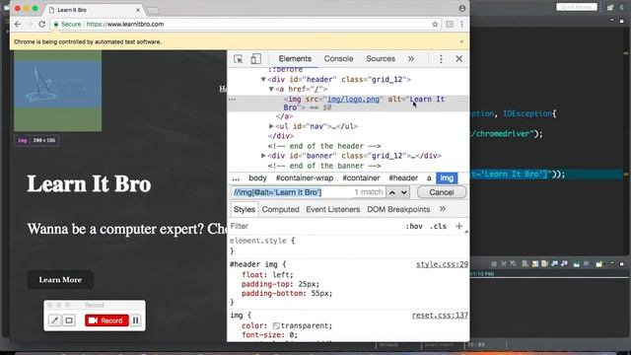The image size is (631, 355).
Task: Open the img/logo.png source link
Action: (353, 99)
